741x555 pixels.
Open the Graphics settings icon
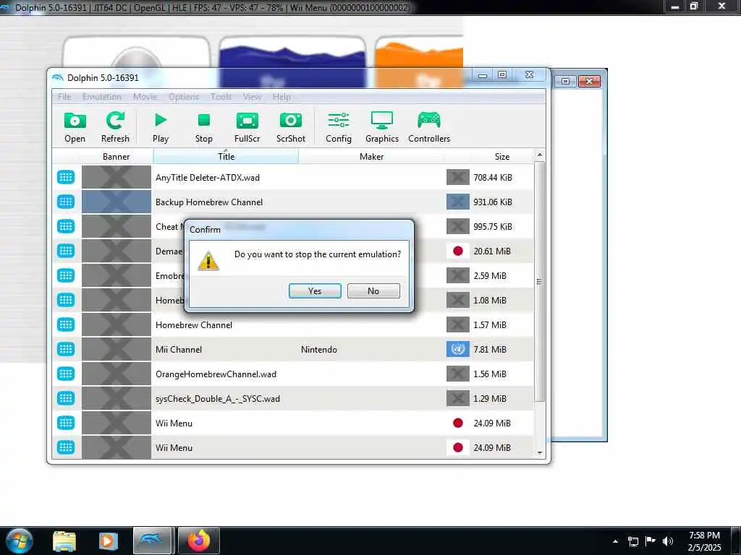382,127
